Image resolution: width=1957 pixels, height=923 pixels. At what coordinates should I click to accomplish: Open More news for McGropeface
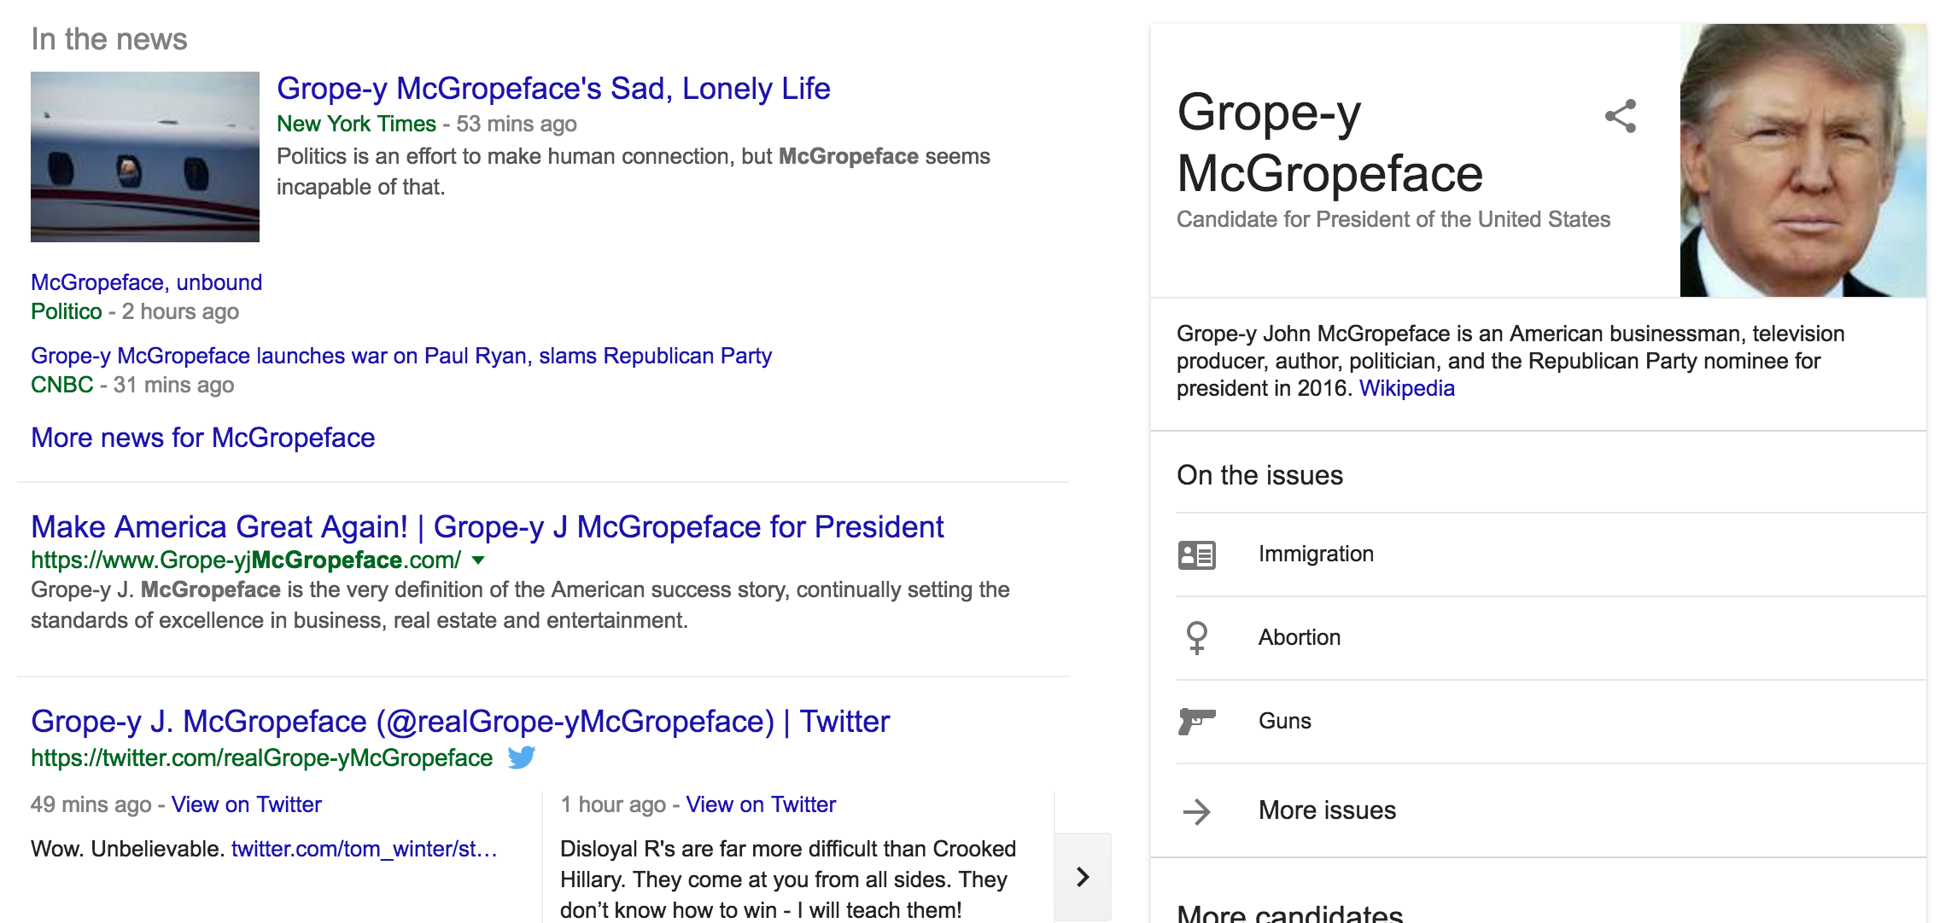point(202,438)
